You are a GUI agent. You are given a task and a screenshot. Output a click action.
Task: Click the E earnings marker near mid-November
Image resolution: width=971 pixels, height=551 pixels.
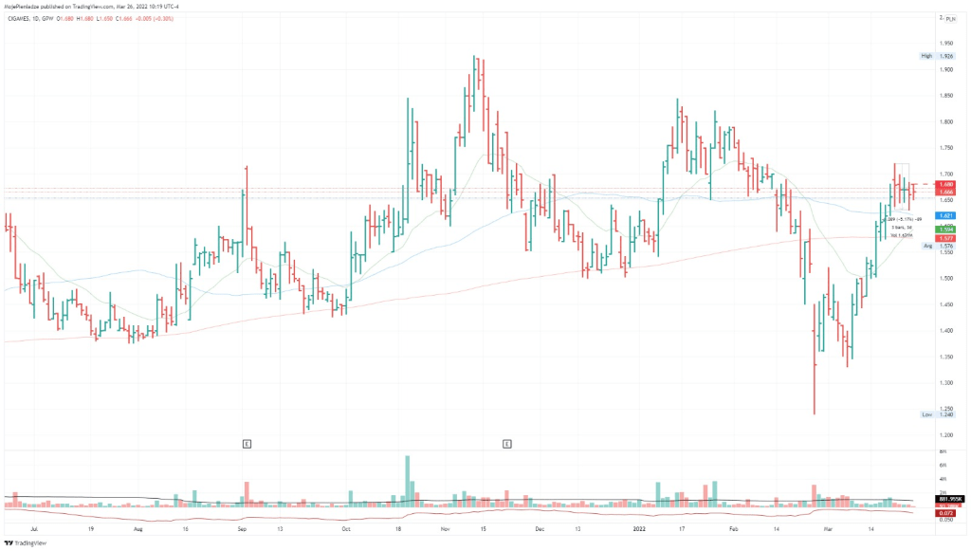pyautogui.click(x=507, y=443)
